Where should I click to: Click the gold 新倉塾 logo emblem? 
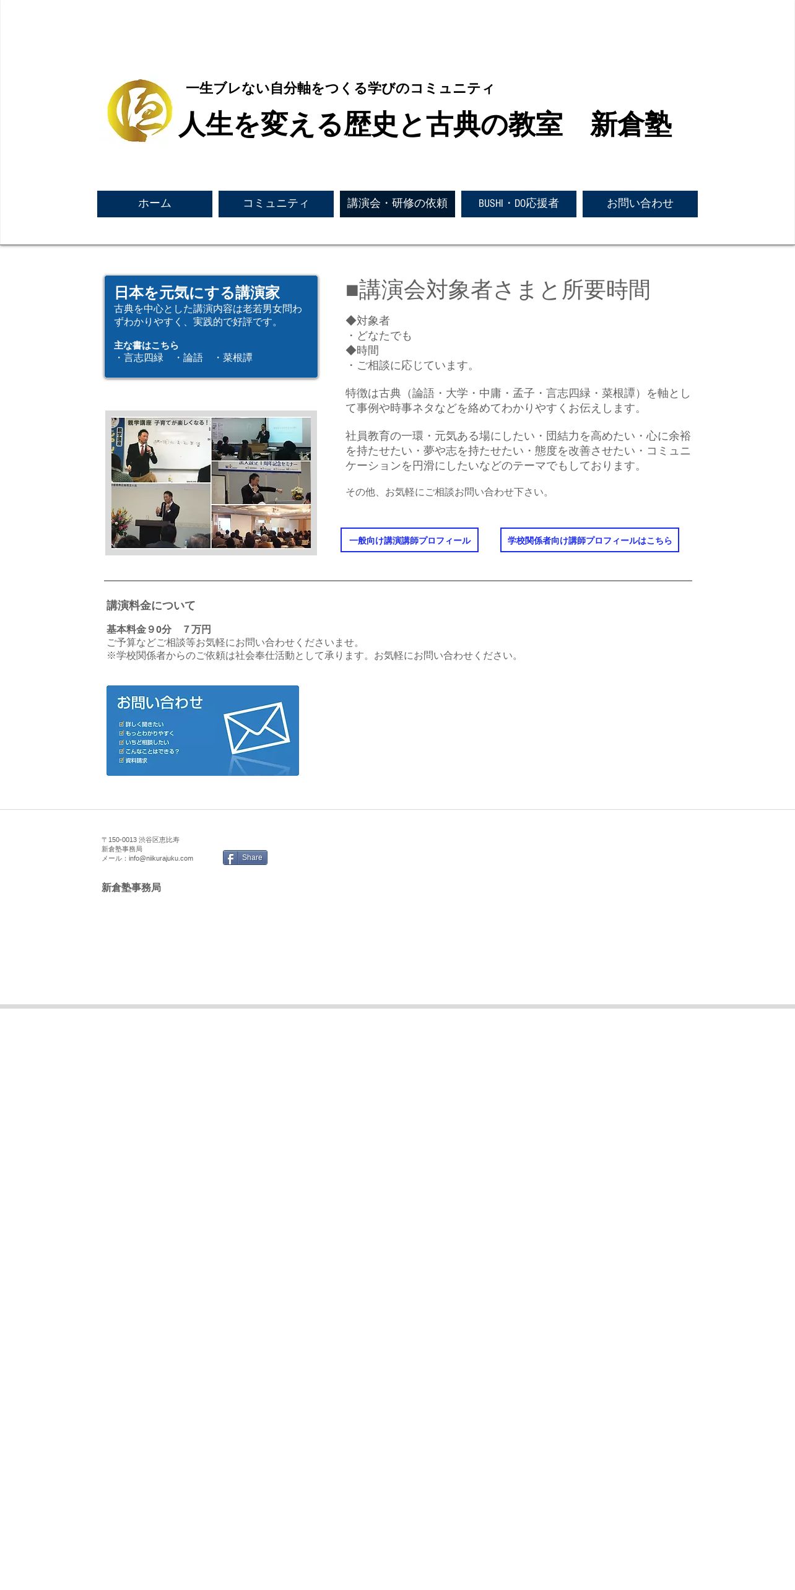140,111
